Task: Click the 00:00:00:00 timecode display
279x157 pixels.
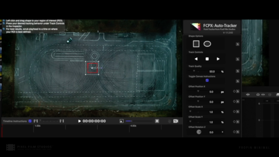Action: (94, 121)
